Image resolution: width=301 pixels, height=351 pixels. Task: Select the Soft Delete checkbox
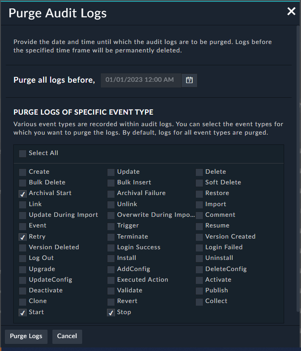199,183
